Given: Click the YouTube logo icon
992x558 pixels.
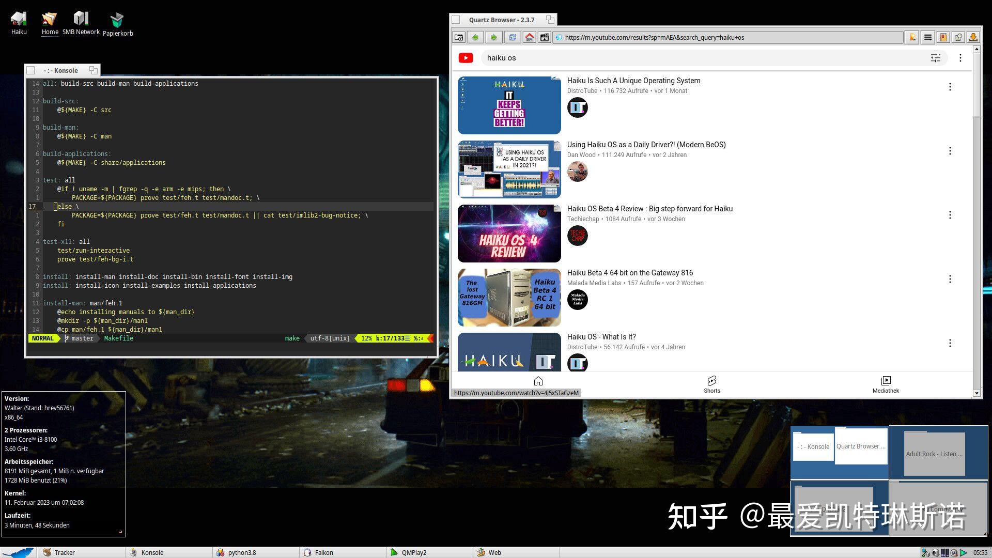Looking at the screenshot, I should [466, 58].
